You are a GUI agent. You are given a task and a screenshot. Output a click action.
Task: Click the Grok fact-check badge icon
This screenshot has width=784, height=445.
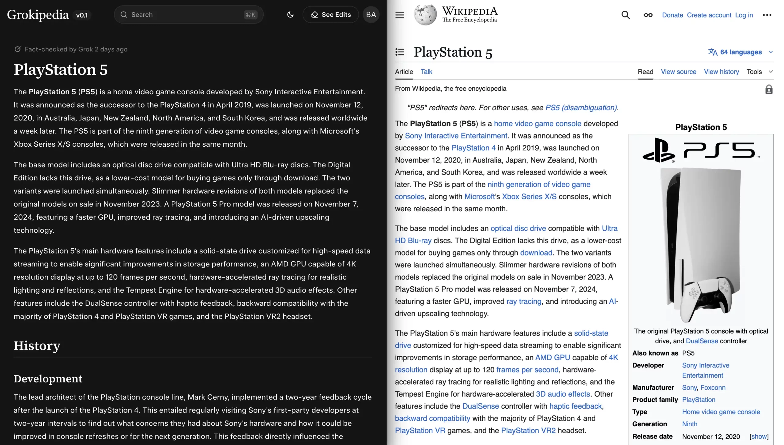(x=17, y=49)
